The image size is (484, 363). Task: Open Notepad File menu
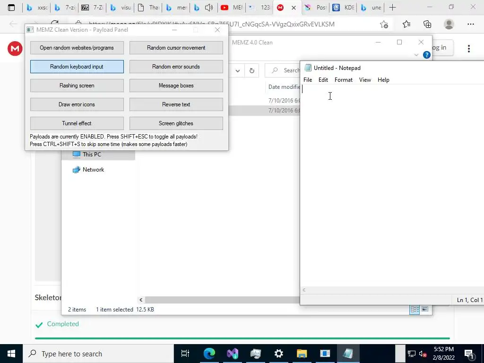click(x=308, y=79)
